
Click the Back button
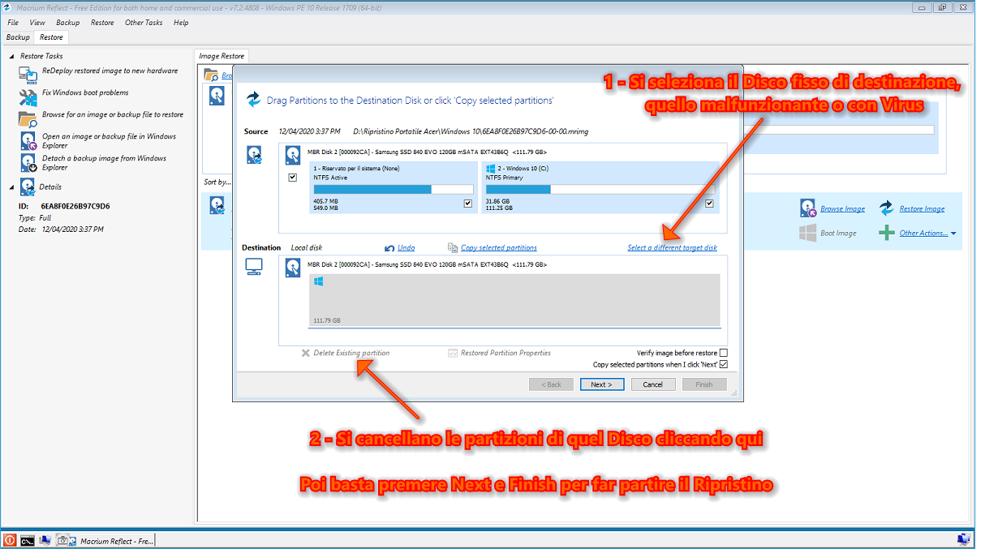click(x=551, y=384)
